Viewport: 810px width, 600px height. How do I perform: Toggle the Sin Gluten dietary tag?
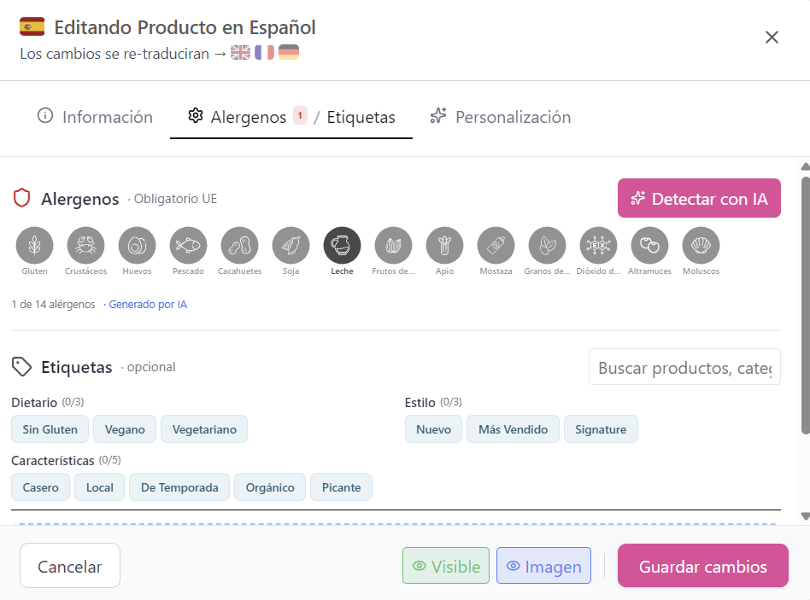coord(49,428)
